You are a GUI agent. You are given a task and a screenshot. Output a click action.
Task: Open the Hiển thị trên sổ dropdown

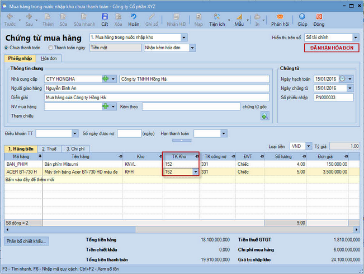tap(356, 38)
